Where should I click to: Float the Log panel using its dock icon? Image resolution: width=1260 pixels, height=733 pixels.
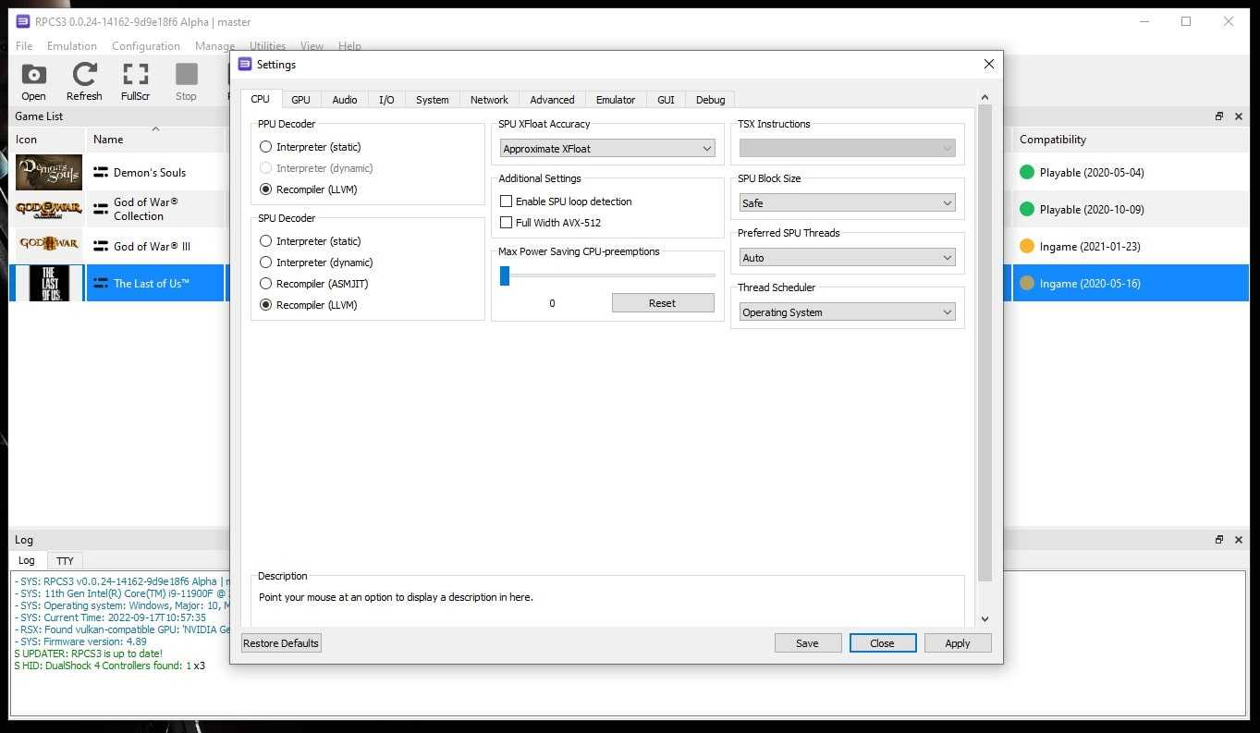[x=1219, y=540]
